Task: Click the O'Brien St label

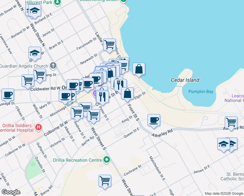Action: point(20,113)
